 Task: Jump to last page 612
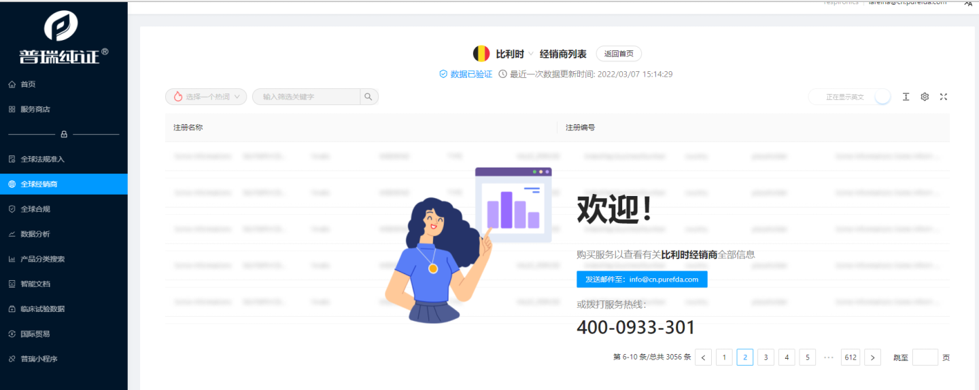[851, 357]
